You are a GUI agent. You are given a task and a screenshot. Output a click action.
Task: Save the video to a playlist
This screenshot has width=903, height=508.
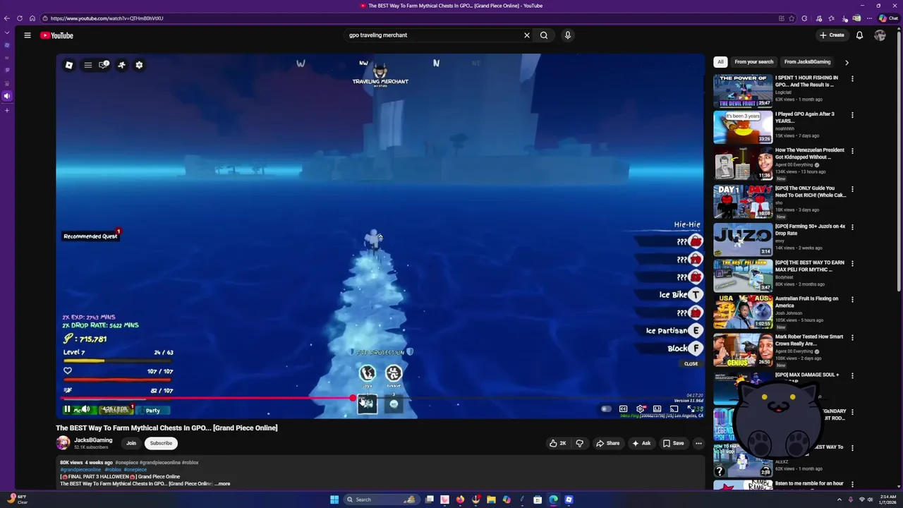click(673, 443)
